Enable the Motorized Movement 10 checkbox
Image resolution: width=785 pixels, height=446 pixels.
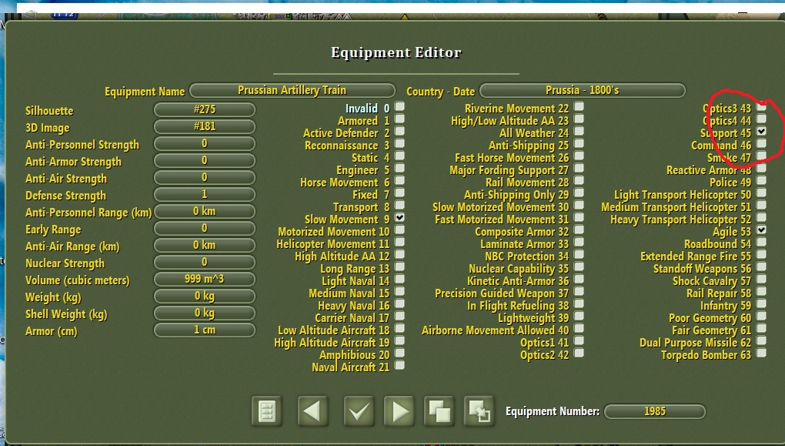399,230
